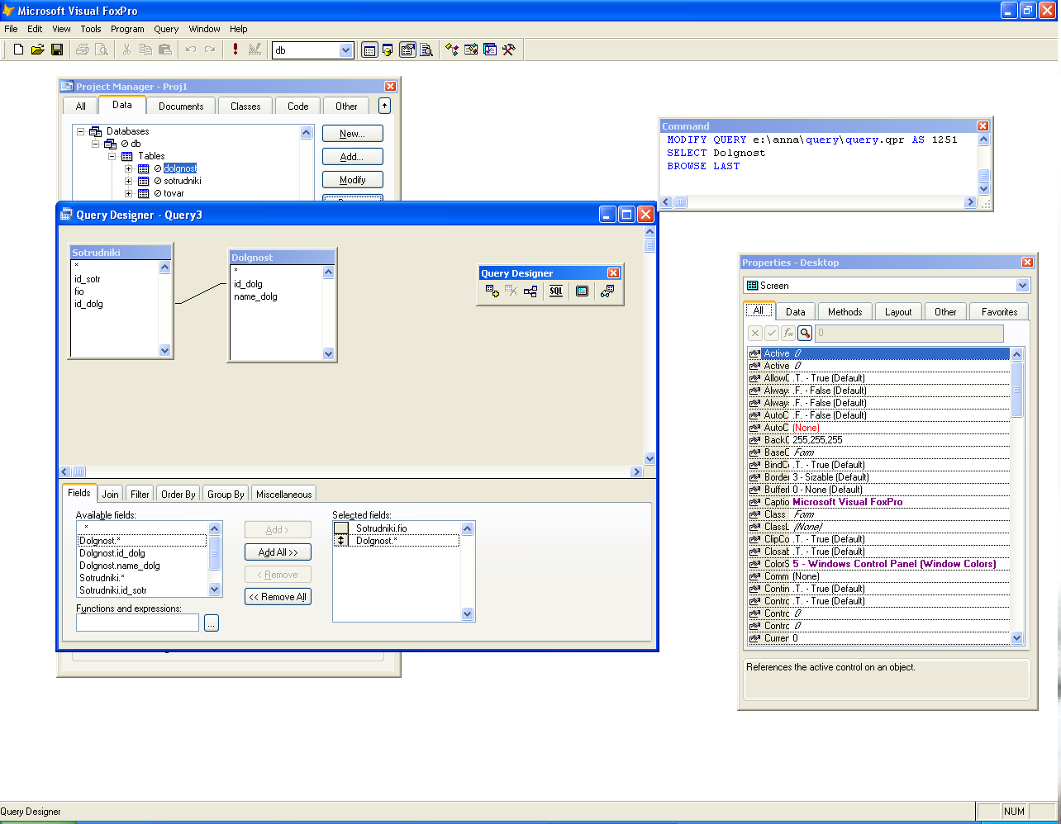Open the Program menu

coord(127,29)
